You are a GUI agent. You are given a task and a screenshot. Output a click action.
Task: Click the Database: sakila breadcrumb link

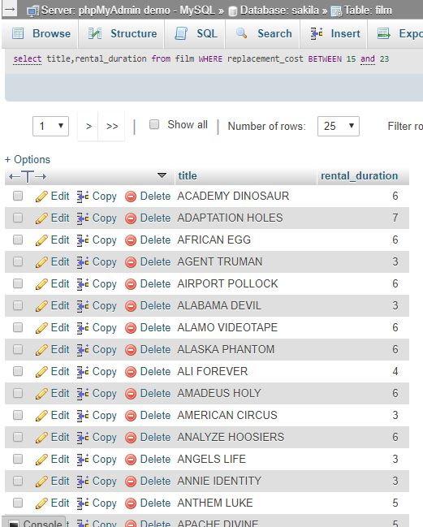[279, 10]
